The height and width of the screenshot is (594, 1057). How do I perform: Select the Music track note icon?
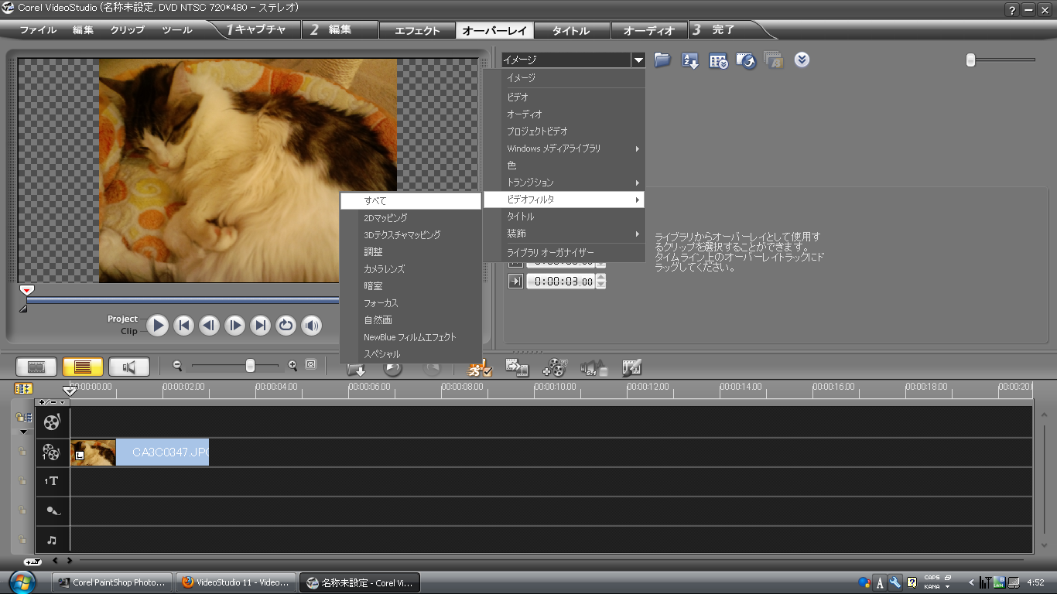(52, 540)
